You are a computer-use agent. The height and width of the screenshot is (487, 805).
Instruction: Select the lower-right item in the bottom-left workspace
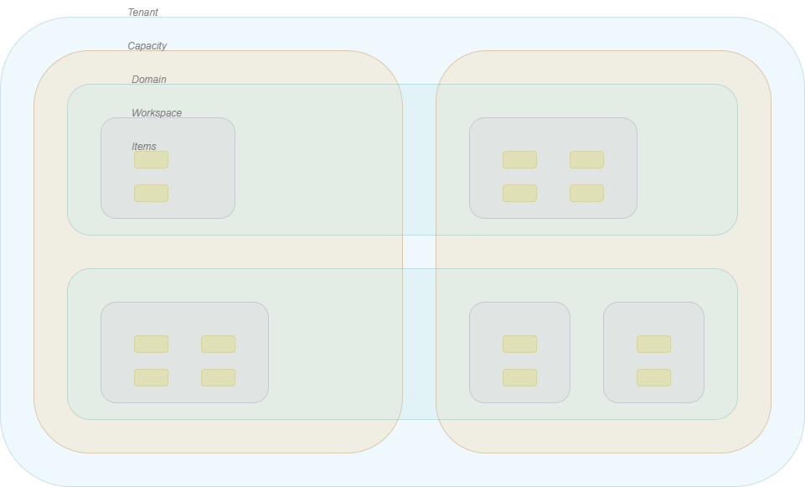[x=219, y=377]
